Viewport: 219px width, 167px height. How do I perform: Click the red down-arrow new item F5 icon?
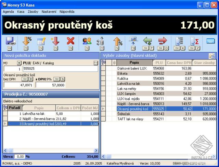coord(55,41)
